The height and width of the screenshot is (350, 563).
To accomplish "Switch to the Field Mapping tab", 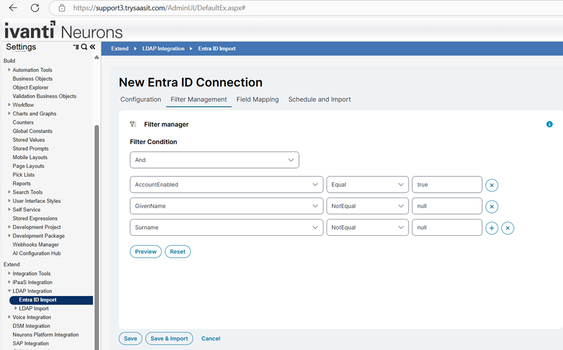I will coord(258,99).
